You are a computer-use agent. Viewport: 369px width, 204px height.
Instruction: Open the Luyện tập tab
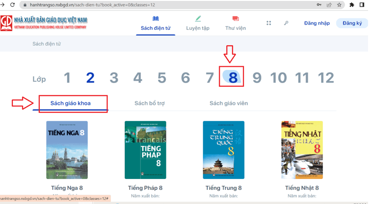pos(198,24)
